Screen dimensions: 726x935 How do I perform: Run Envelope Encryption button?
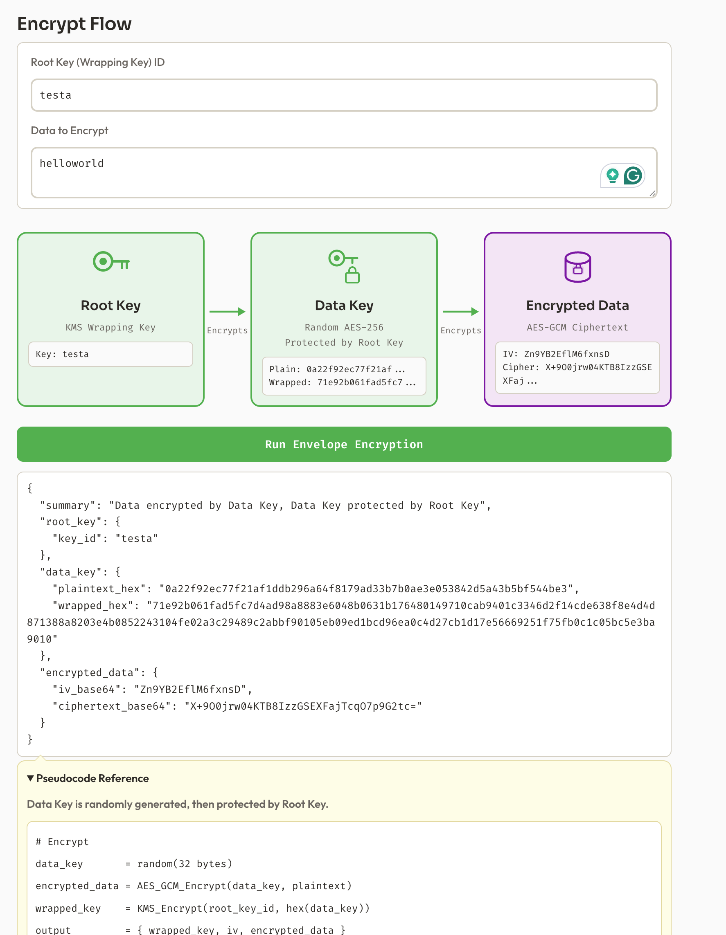(x=344, y=444)
